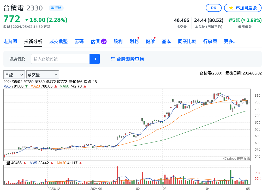Select the 技術分析 tab

pyautogui.click(x=33, y=41)
